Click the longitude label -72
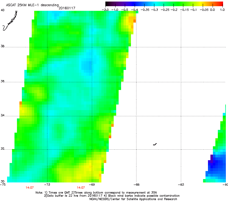228x201 pixels. pyautogui.click(x=47, y=185)
